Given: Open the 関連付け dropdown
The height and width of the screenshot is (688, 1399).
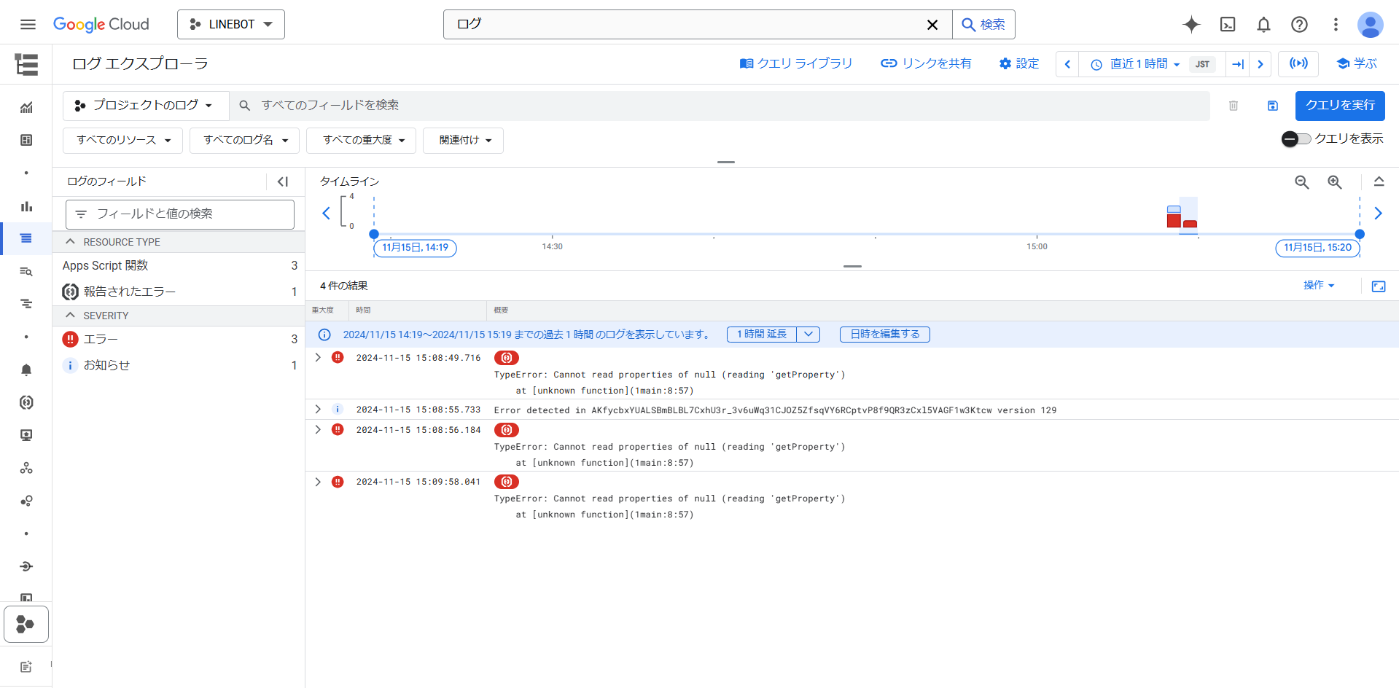Looking at the screenshot, I should [464, 140].
